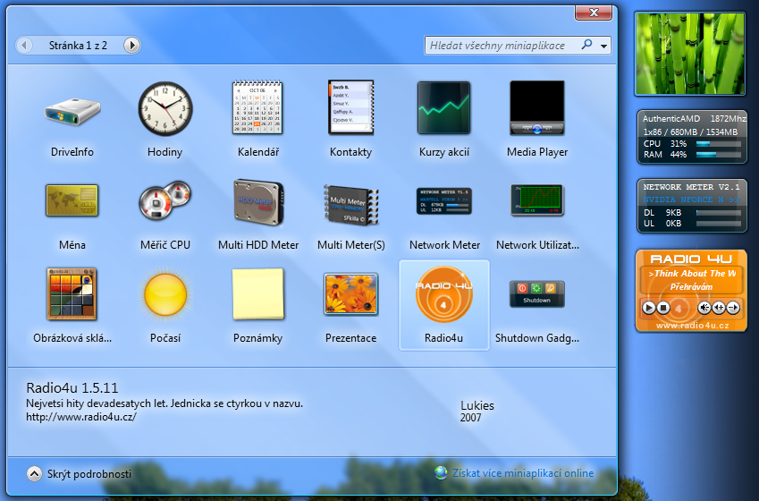Open the search box dropdown arrow

[x=605, y=45]
